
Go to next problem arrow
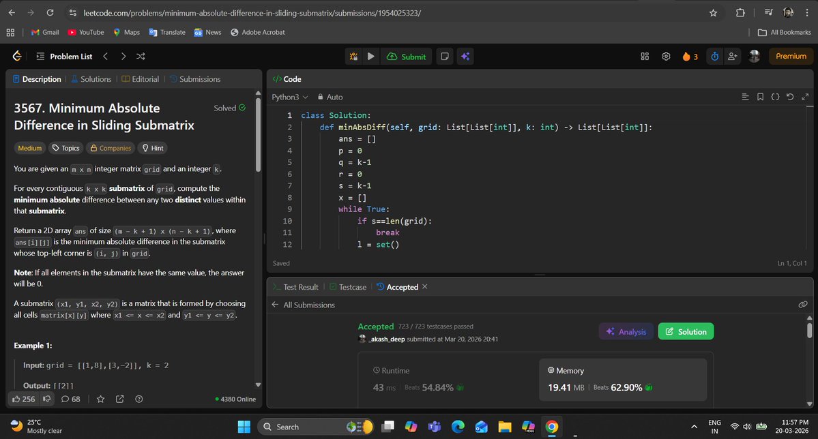(123, 57)
